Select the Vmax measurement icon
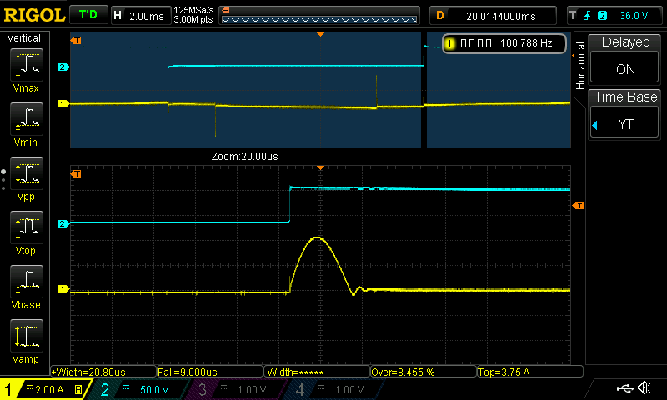Viewport: 667px width, 400px height. click(x=28, y=65)
